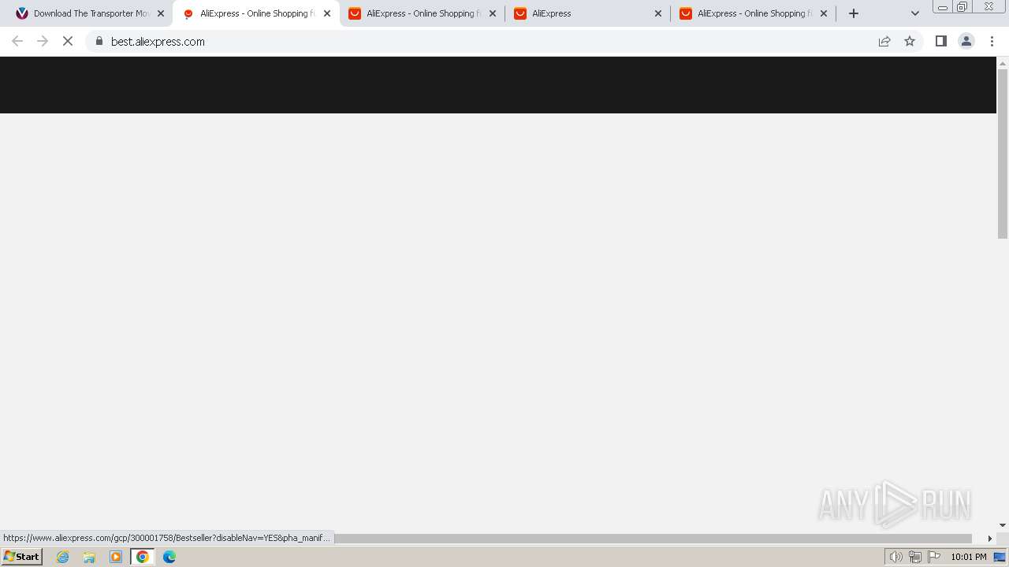The height and width of the screenshot is (567, 1009).
Task: Go forward to next page
Action: point(43,41)
